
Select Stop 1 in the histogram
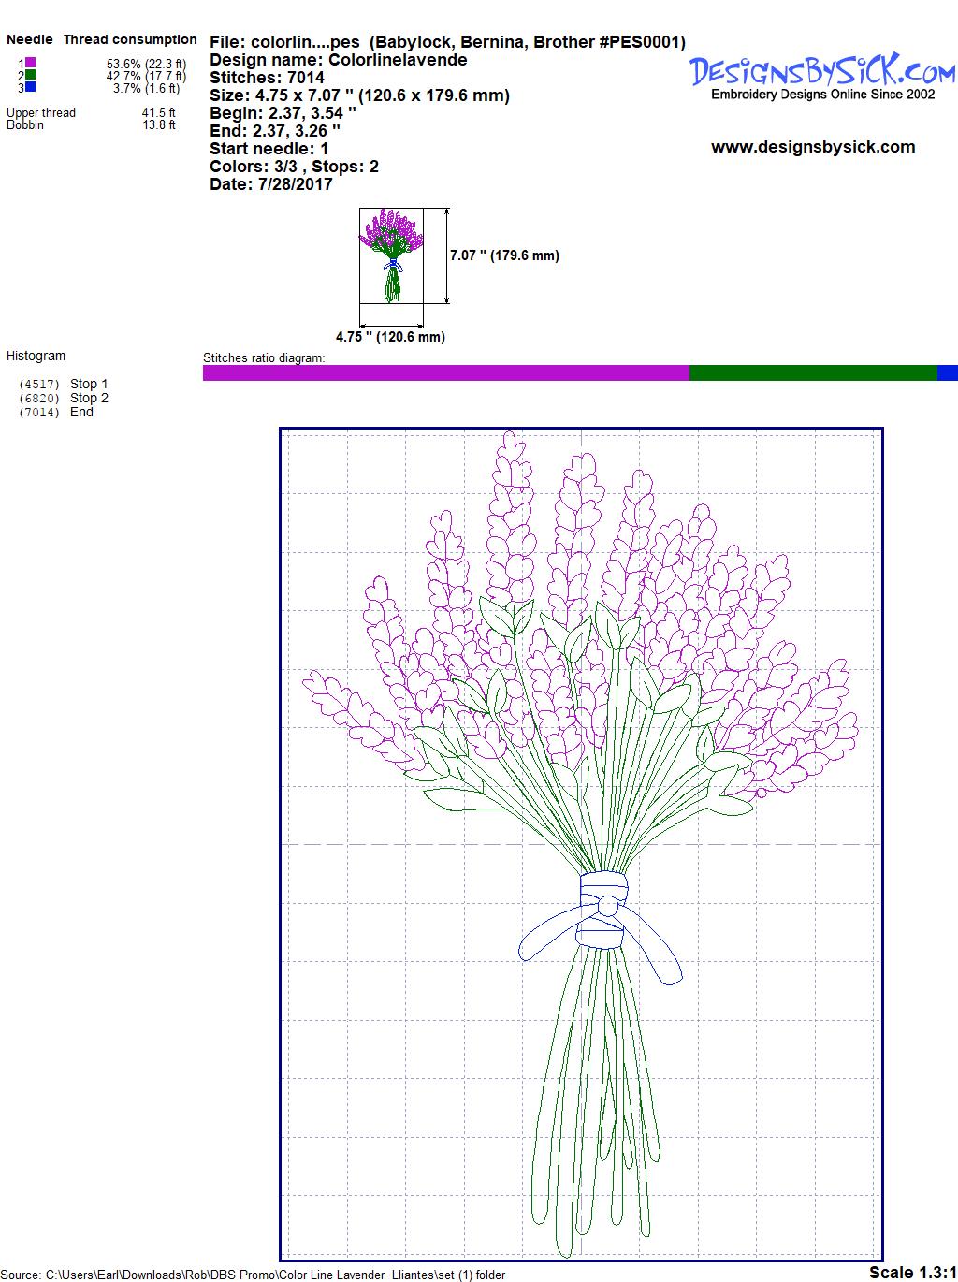89,384
